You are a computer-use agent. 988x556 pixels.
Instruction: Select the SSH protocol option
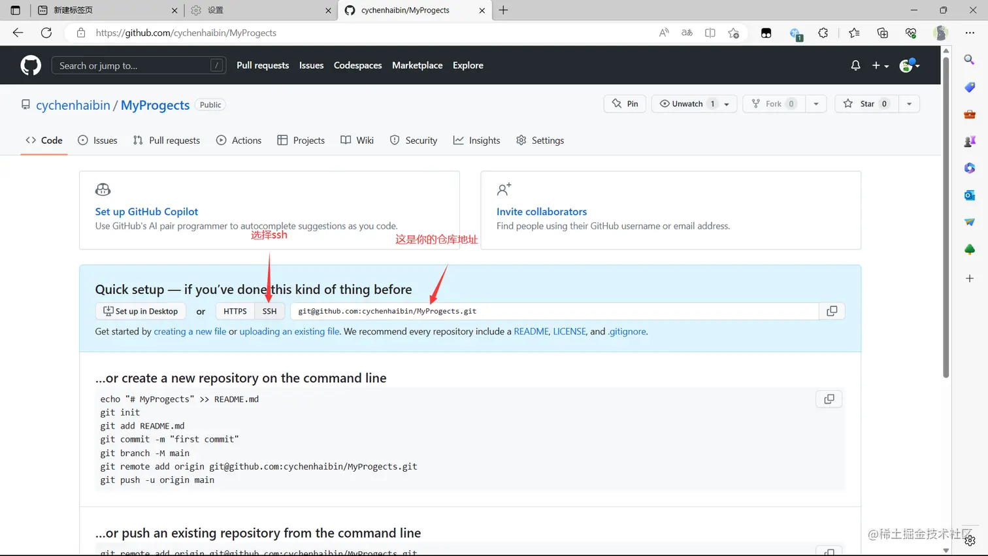point(269,311)
